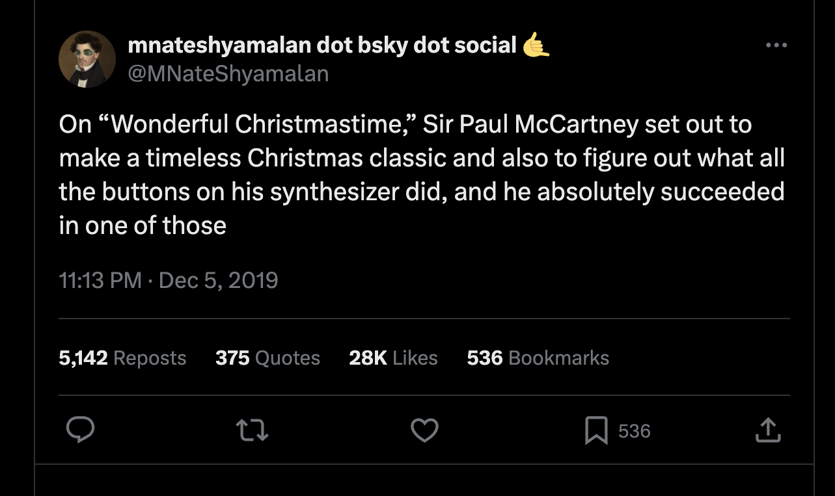View the 375 Quotes list
835x496 pixels.
pos(267,358)
